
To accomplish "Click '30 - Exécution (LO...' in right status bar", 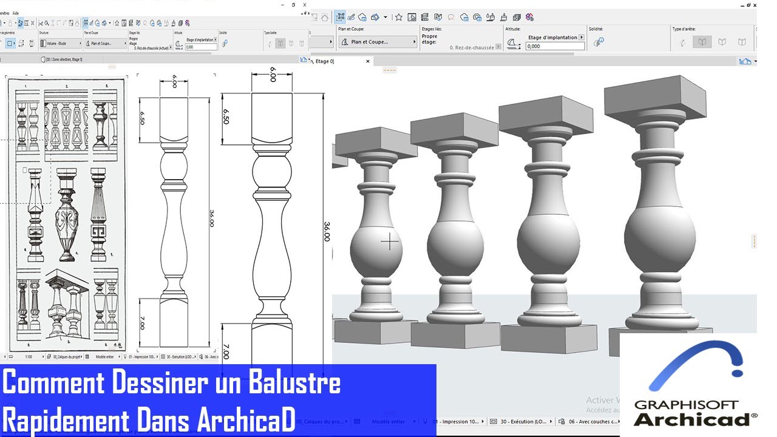I will tap(524, 421).
